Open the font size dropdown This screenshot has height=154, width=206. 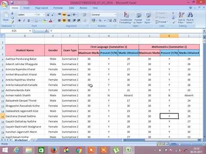click(44, 15)
